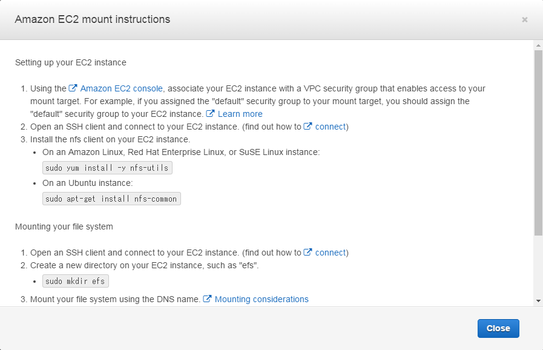This screenshot has height=350, width=543.
Task: Click the sudo apt-get install nfs-common box
Action: pyautogui.click(x=111, y=199)
